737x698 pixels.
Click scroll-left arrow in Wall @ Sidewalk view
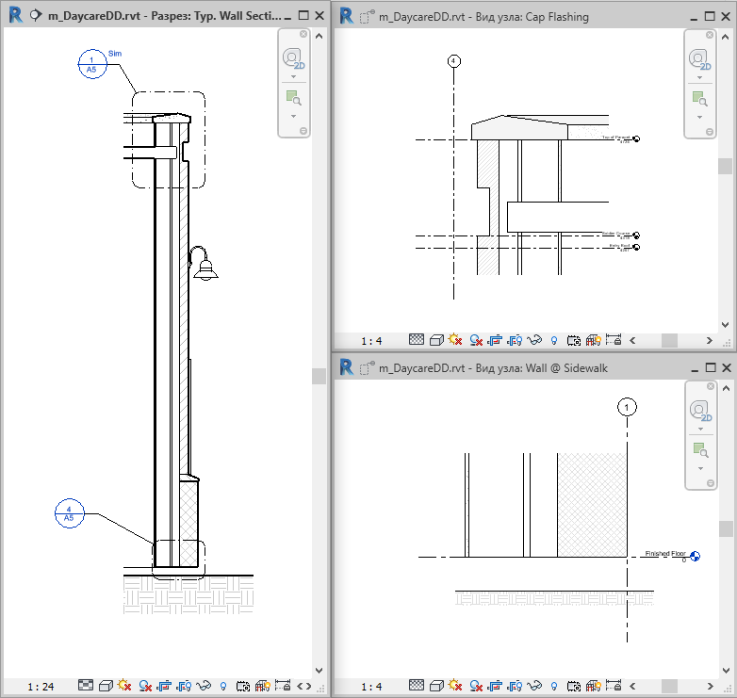point(632,687)
